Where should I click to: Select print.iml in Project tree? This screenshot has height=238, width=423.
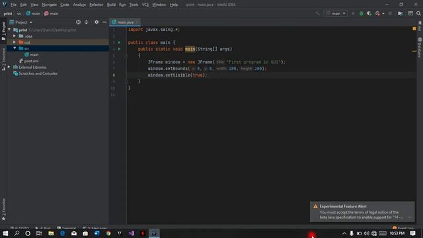click(29, 61)
